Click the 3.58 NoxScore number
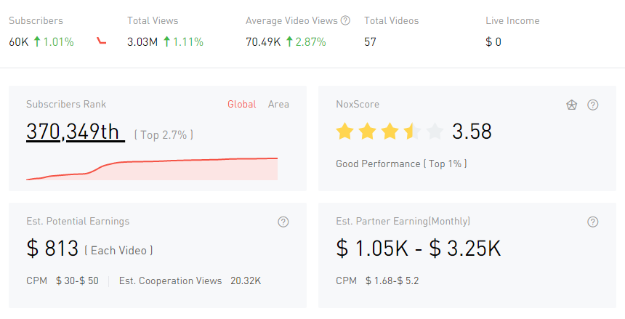The width and height of the screenshot is (625, 319). (x=472, y=132)
